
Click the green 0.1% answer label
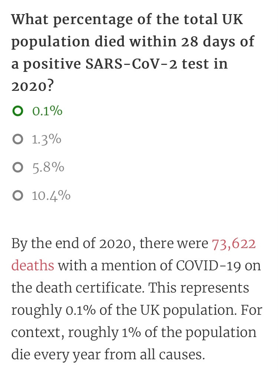[x=47, y=111]
